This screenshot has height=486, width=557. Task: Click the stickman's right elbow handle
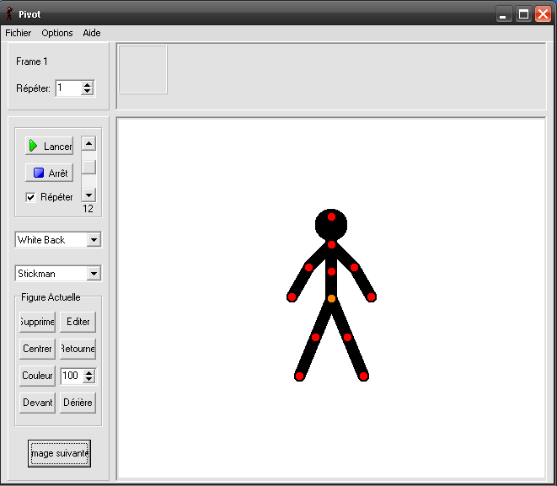point(354,267)
